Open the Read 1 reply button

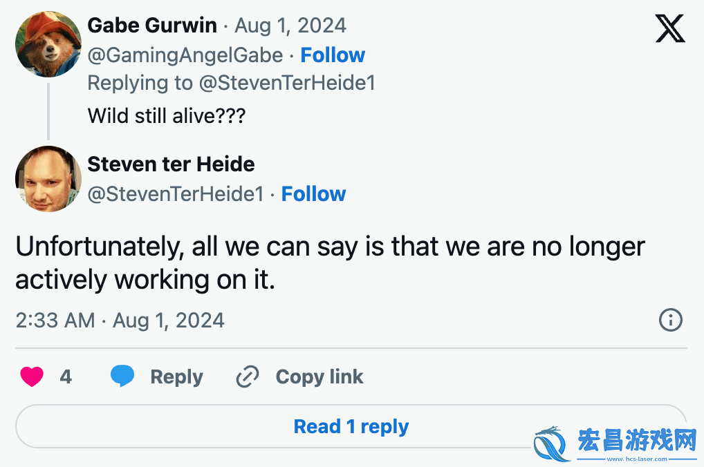(x=351, y=426)
